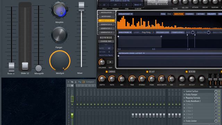
Task: Click the Velocity editor button
Action: [211, 14]
